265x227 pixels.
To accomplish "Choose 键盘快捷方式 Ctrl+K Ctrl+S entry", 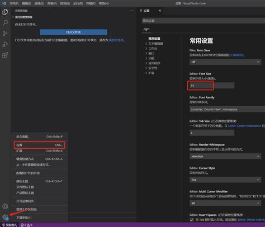I will coord(39,159).
